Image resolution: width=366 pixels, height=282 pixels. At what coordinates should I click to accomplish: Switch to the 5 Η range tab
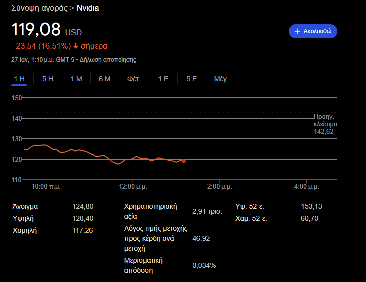pos(48,79)
